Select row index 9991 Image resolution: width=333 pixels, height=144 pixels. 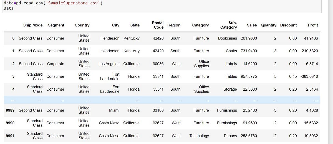click(x=10, y=136)
